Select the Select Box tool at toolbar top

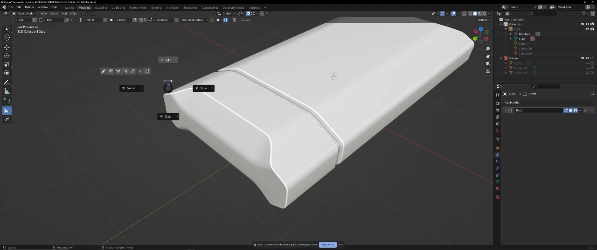[x=7, y=29]
